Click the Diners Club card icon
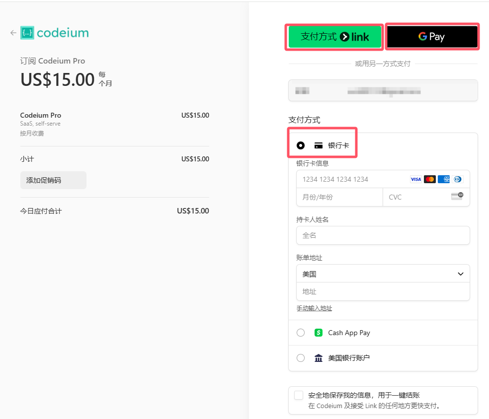The image size is (489, 419). tap(458, 179)
